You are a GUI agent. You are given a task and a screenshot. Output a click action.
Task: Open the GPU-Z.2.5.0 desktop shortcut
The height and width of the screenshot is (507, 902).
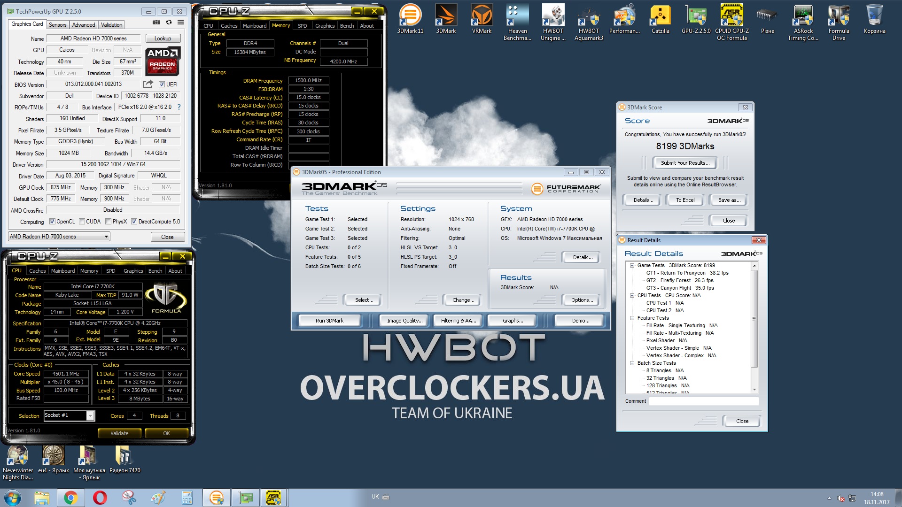point(696,20)
